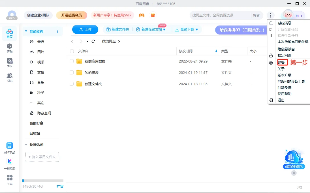
Task: Open 扩容 to expand storage
Action: (x=60, y=187)
